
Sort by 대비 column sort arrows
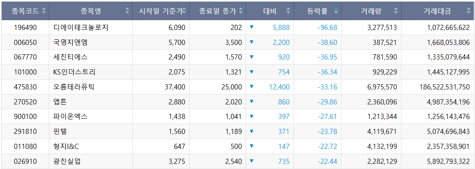point(288,11)
